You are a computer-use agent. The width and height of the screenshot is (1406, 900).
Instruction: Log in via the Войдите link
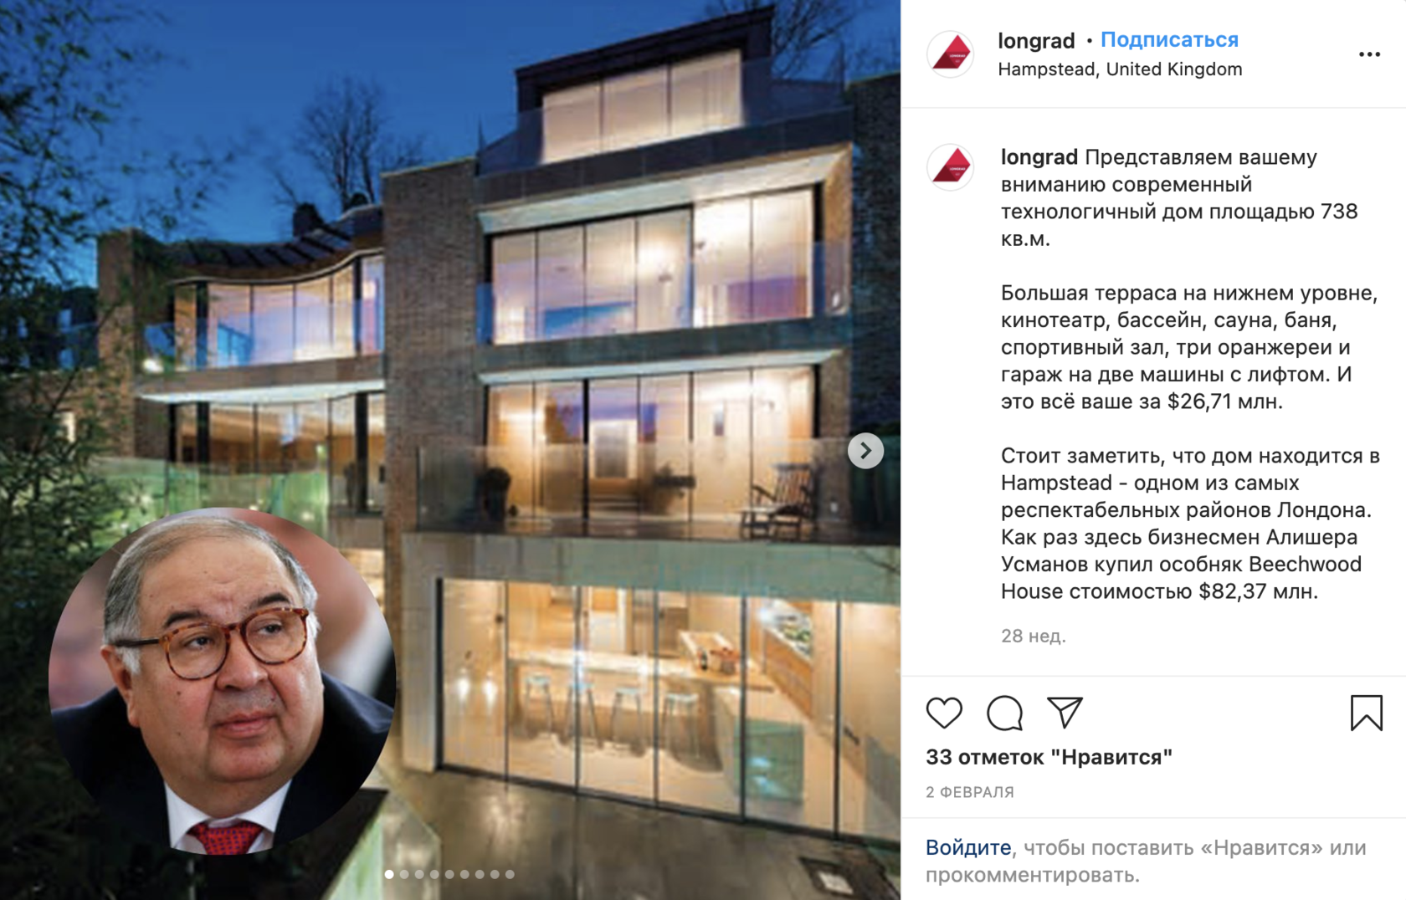(968, 847)
